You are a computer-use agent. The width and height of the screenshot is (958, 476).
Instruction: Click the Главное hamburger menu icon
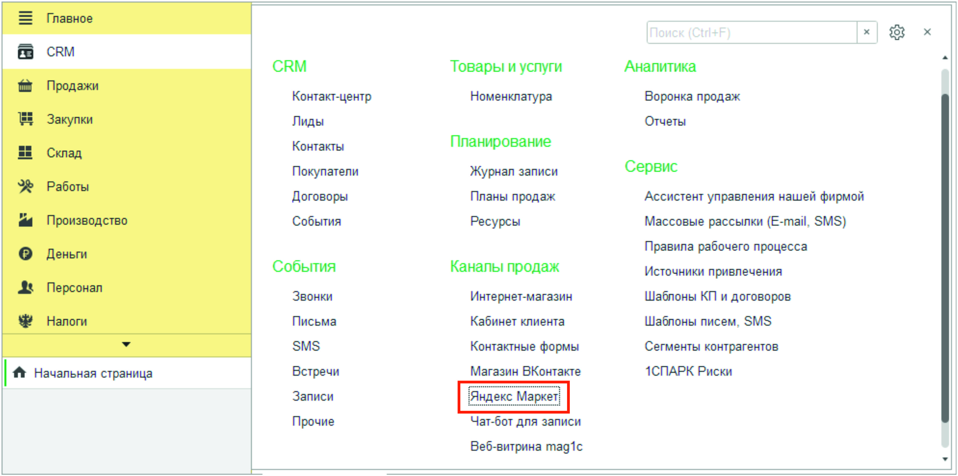[25, 18]
